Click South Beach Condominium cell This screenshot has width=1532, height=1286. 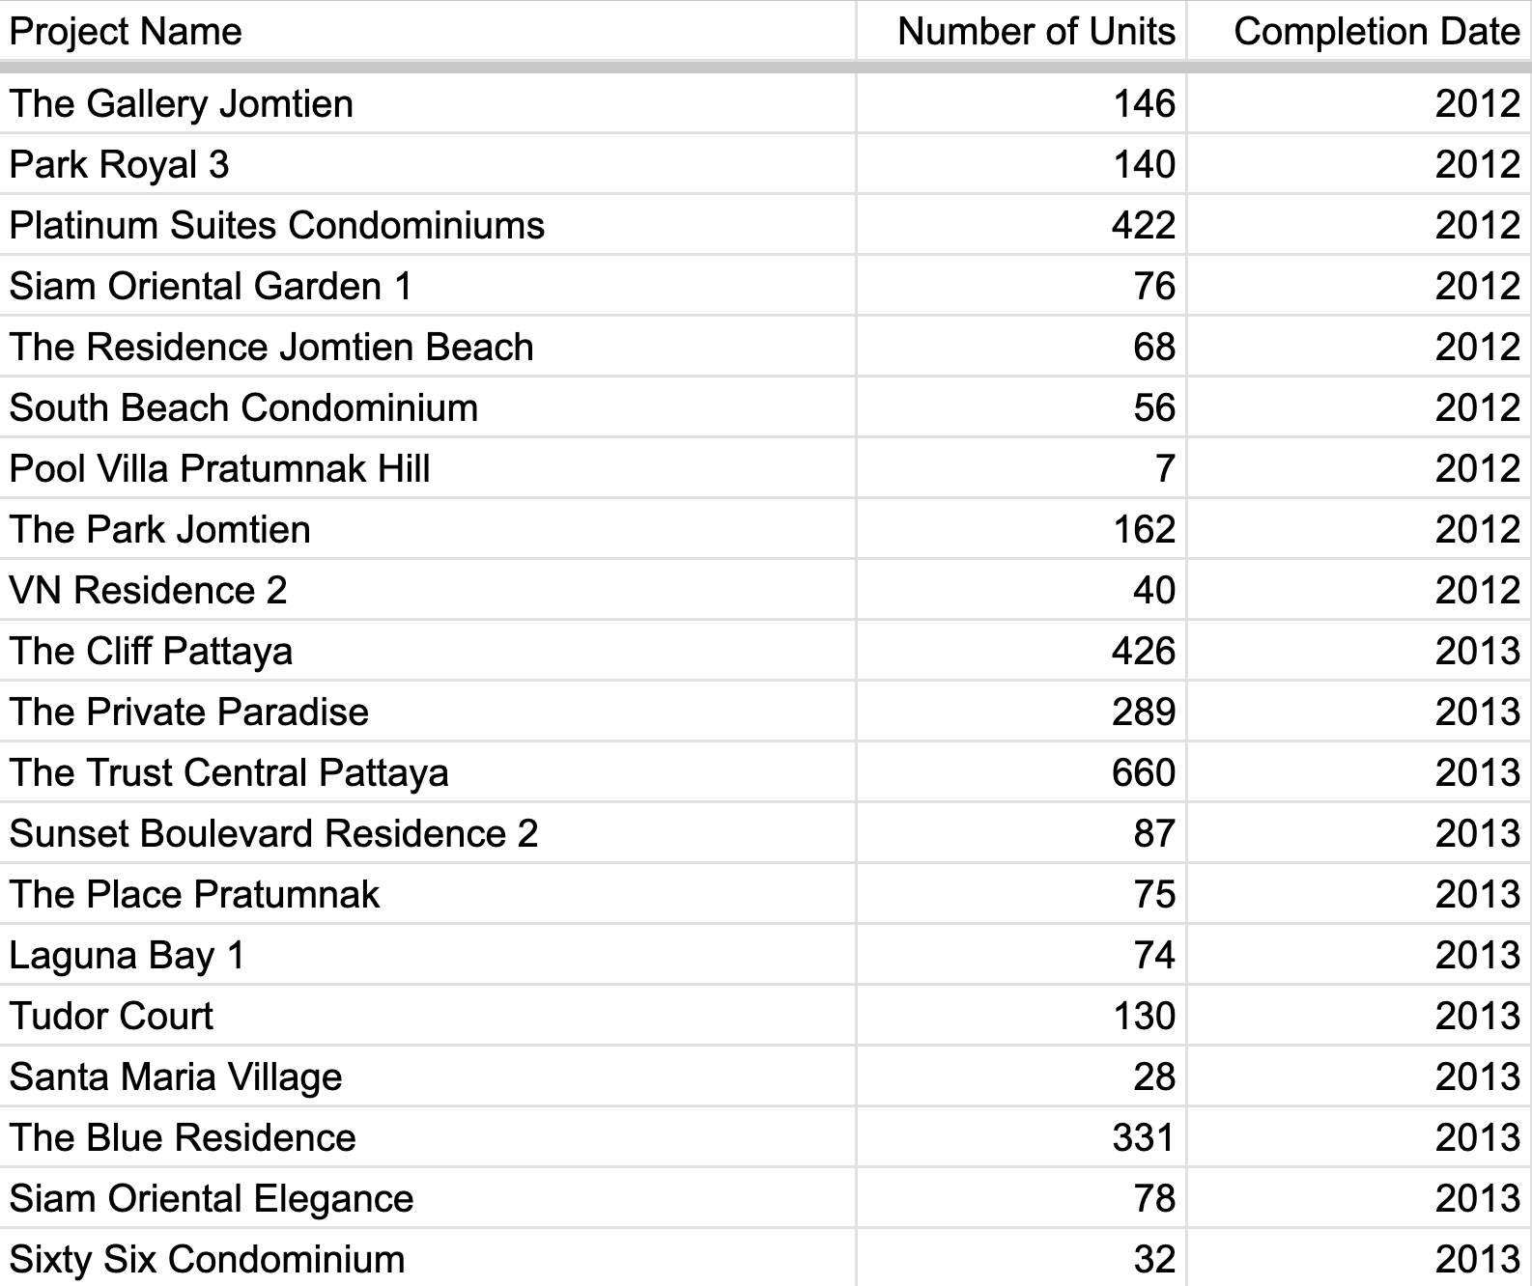coord(427,407)
